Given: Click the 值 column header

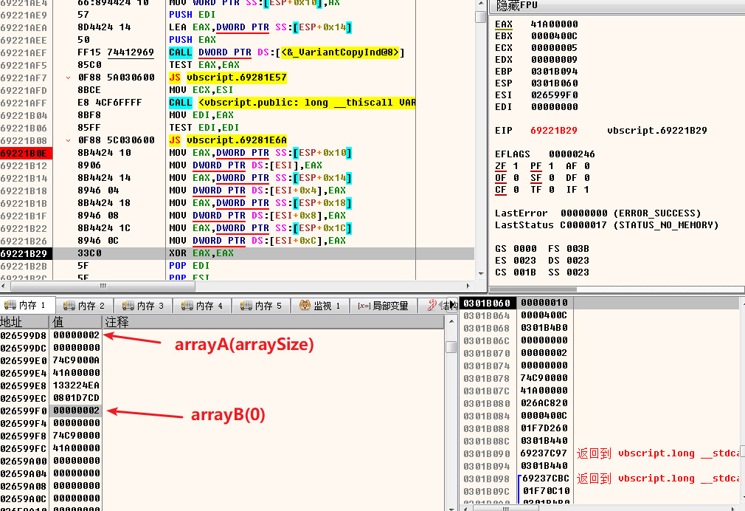Looking at the screenshot, I should pos(75,322).
